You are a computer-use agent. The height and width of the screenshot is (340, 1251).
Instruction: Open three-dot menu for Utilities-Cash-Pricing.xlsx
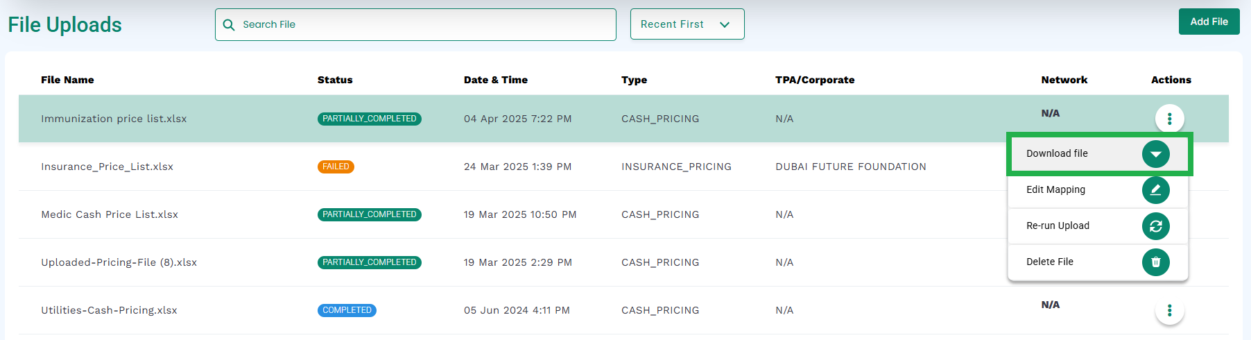click(x=1169, y=310)
